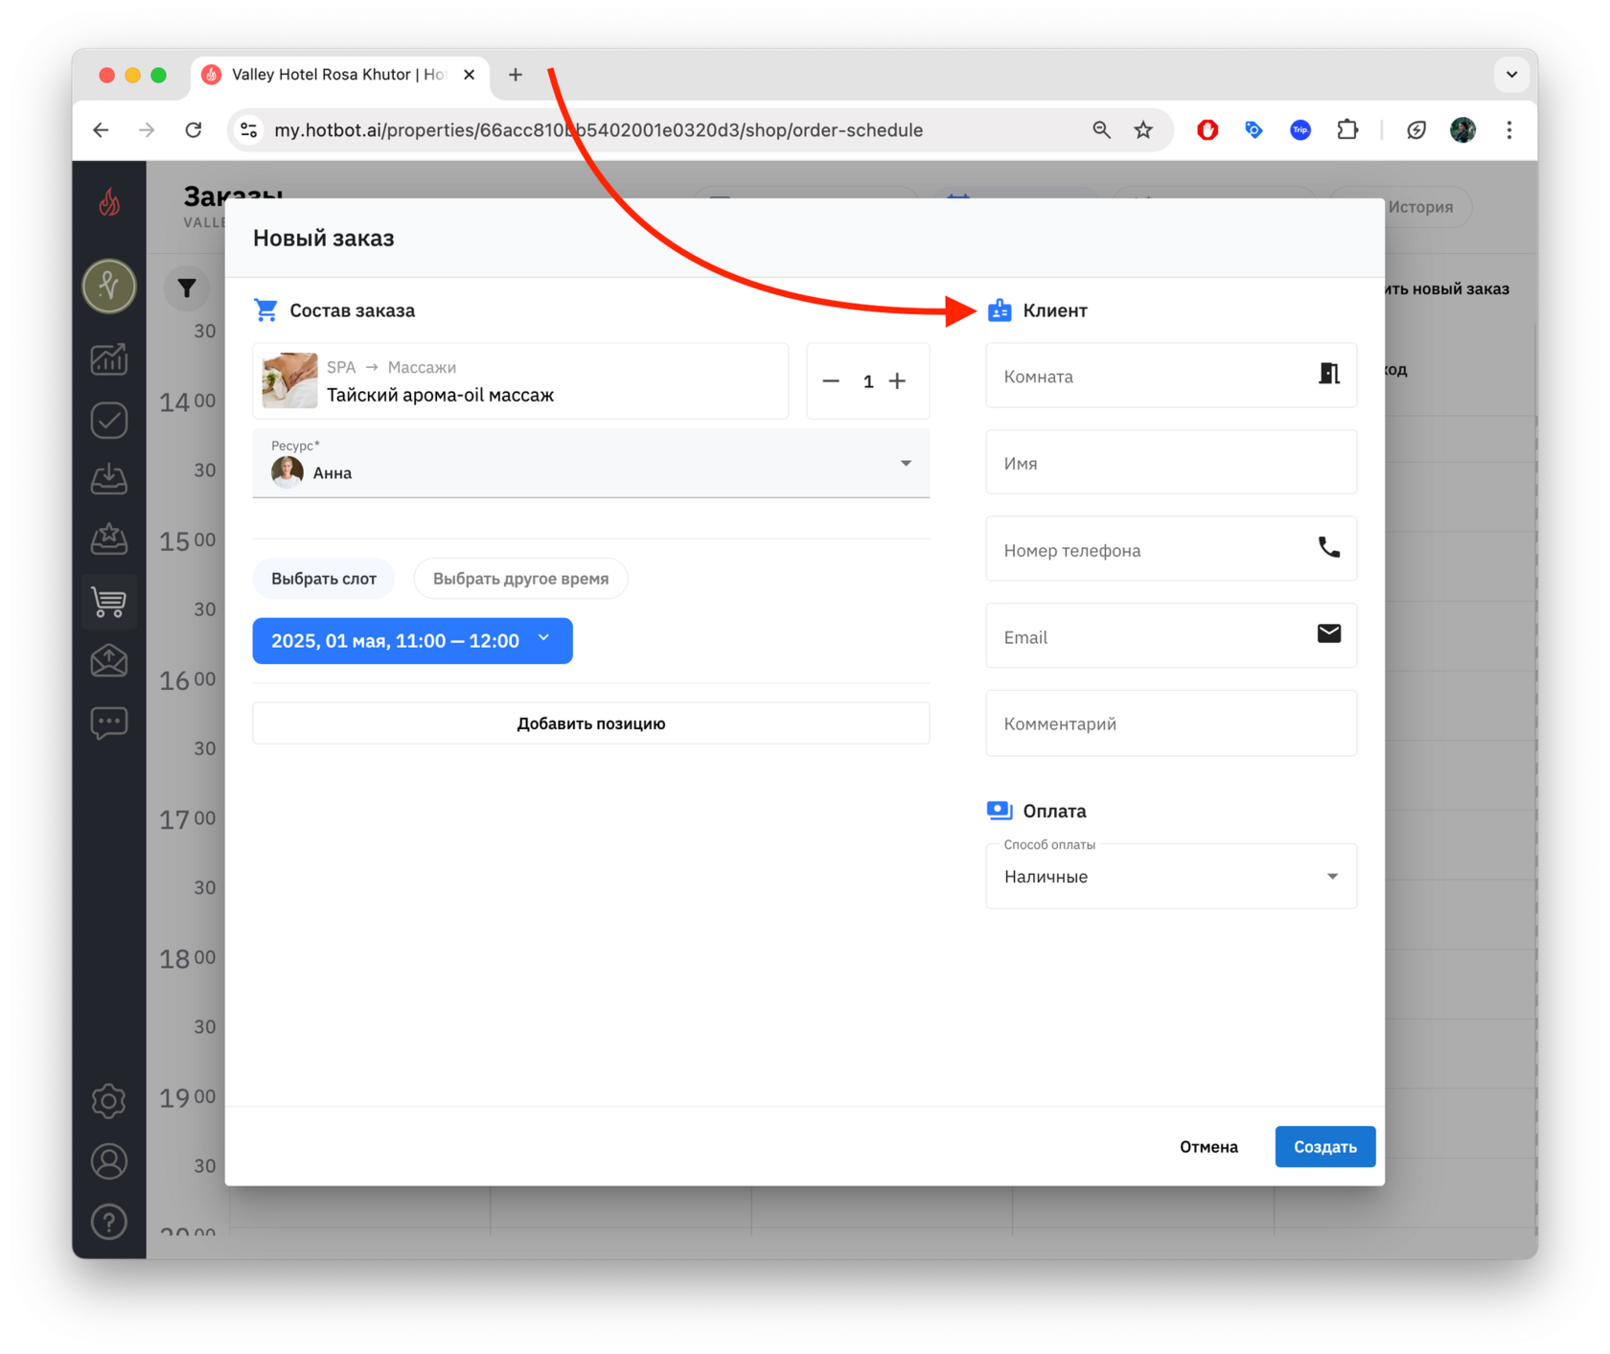
Task: Expand the time slot 11:00 — 12:00 dropdown
Action: (x=412, y=641)
